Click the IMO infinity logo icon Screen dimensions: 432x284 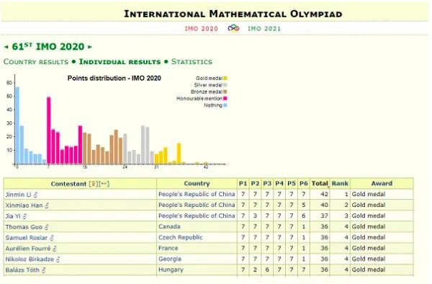pyautogui.click(x=233, y=28)
